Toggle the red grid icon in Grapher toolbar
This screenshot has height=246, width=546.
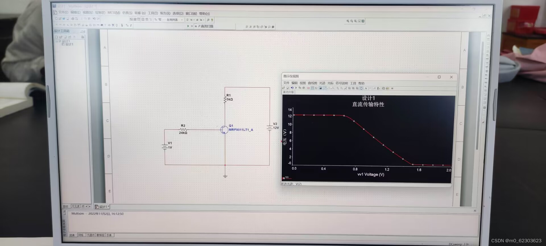point(308,88)
